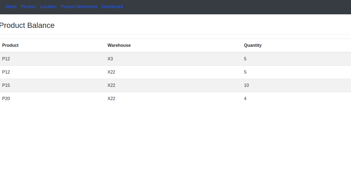Click the navigation bar background
Image resolution: width=351 pixels, height=172 pixels.
217,7
